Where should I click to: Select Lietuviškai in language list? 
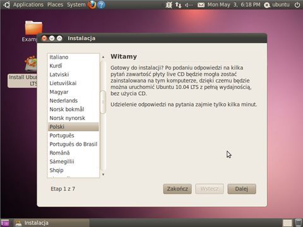[x=73, y=83]
